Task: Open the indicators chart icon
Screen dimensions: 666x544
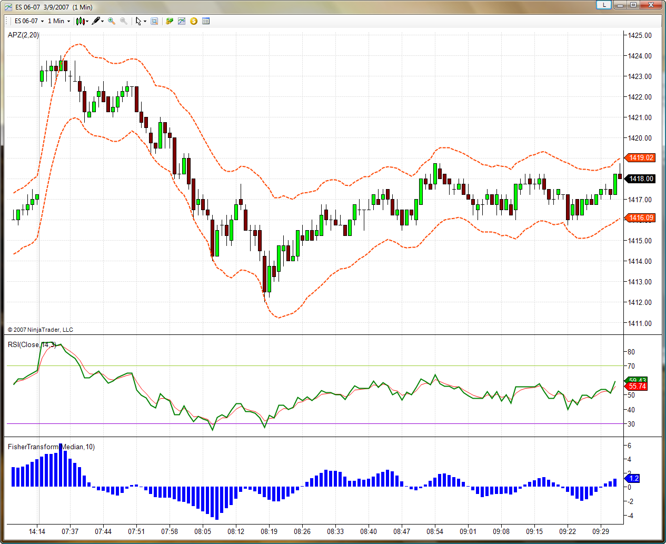Action: (x=182, y=21)
